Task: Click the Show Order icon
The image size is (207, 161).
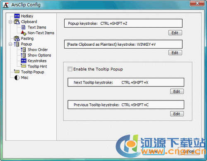Action: (x=23, y=50)
